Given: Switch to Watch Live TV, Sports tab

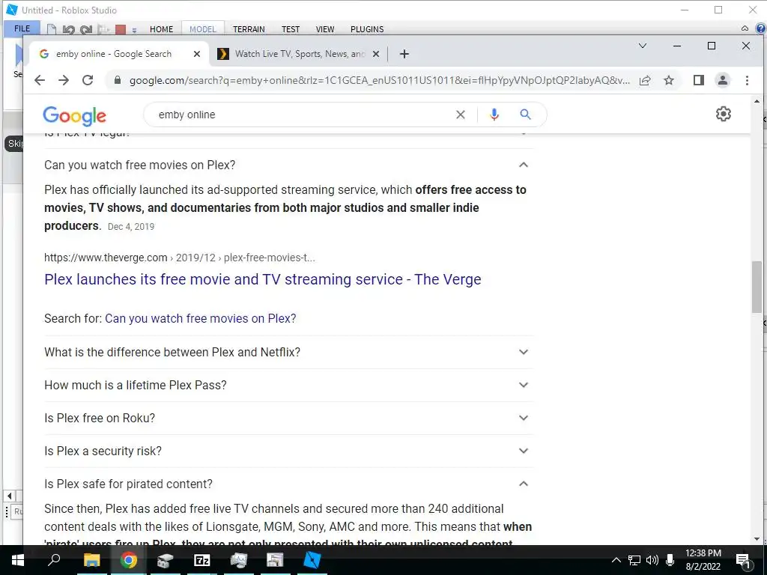Looking at the screenshot, I should (x=300, y=54).
